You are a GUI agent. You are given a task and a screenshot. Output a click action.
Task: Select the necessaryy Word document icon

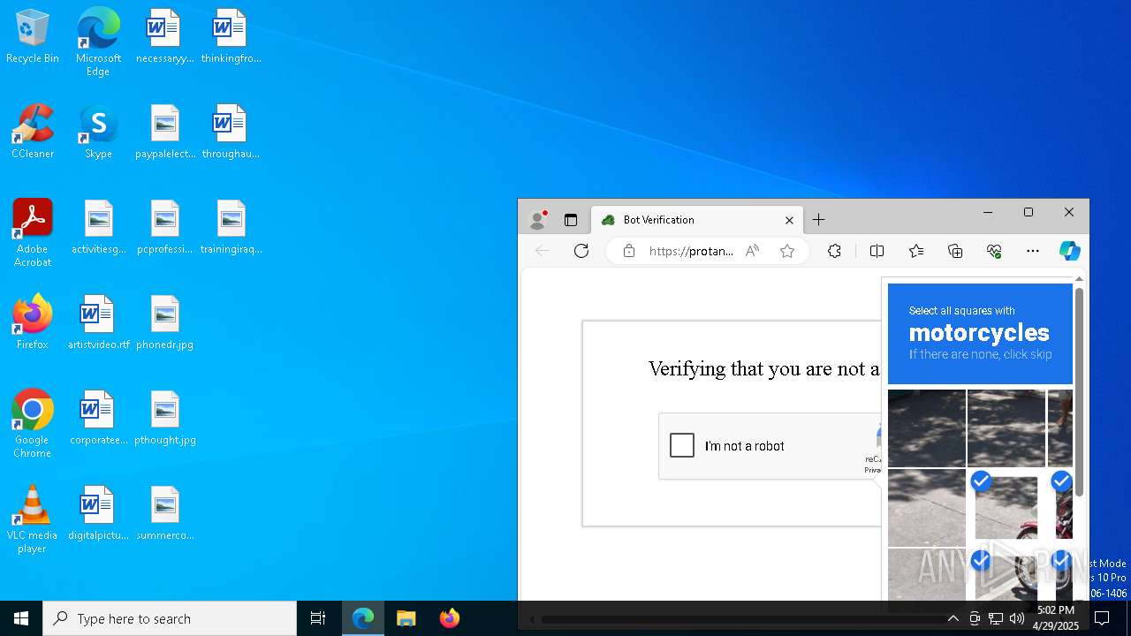[164, 37]
